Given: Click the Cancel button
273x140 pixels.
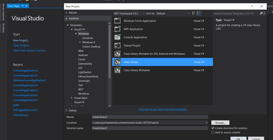Looking at the screenshot, I should click(256, 139).
